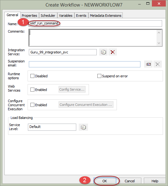This screenshot has width=168, height=186.
Task: Go to the Metadata Extensions tab
Action: click(106, 16)
